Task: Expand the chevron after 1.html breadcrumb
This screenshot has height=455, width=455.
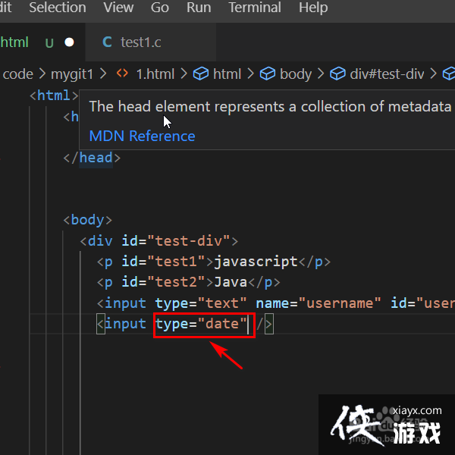Action: tap(184, 74)
